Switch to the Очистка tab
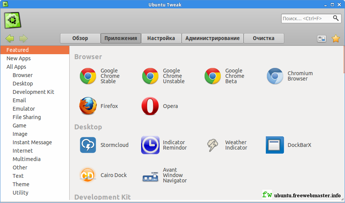The height and width of the screenshot is (203, 345). tap(264, 39)
